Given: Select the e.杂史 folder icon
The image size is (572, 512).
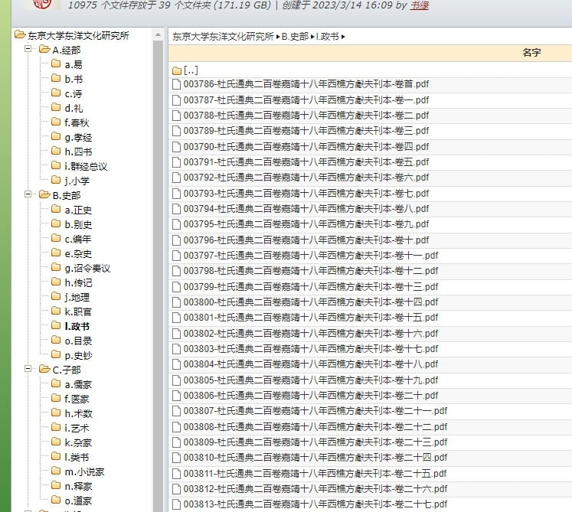Looking at the screenshot, I should 56,253.
